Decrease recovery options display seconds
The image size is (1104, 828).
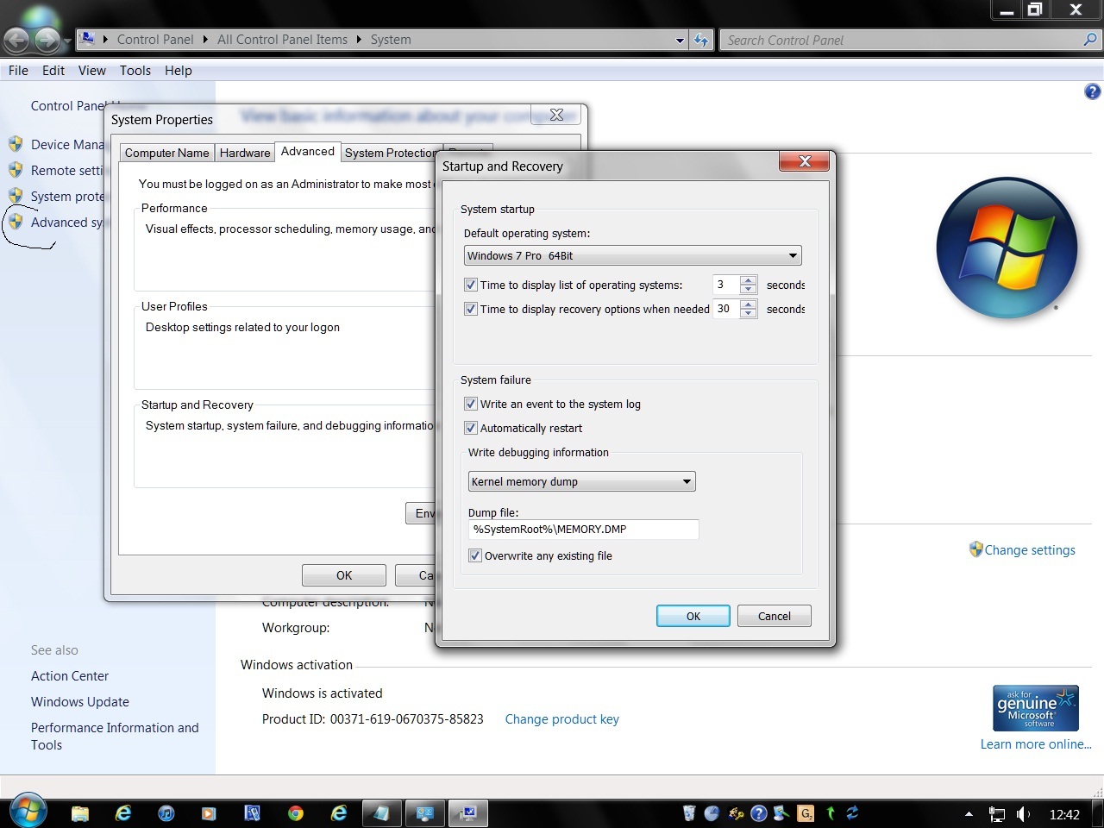749,313
